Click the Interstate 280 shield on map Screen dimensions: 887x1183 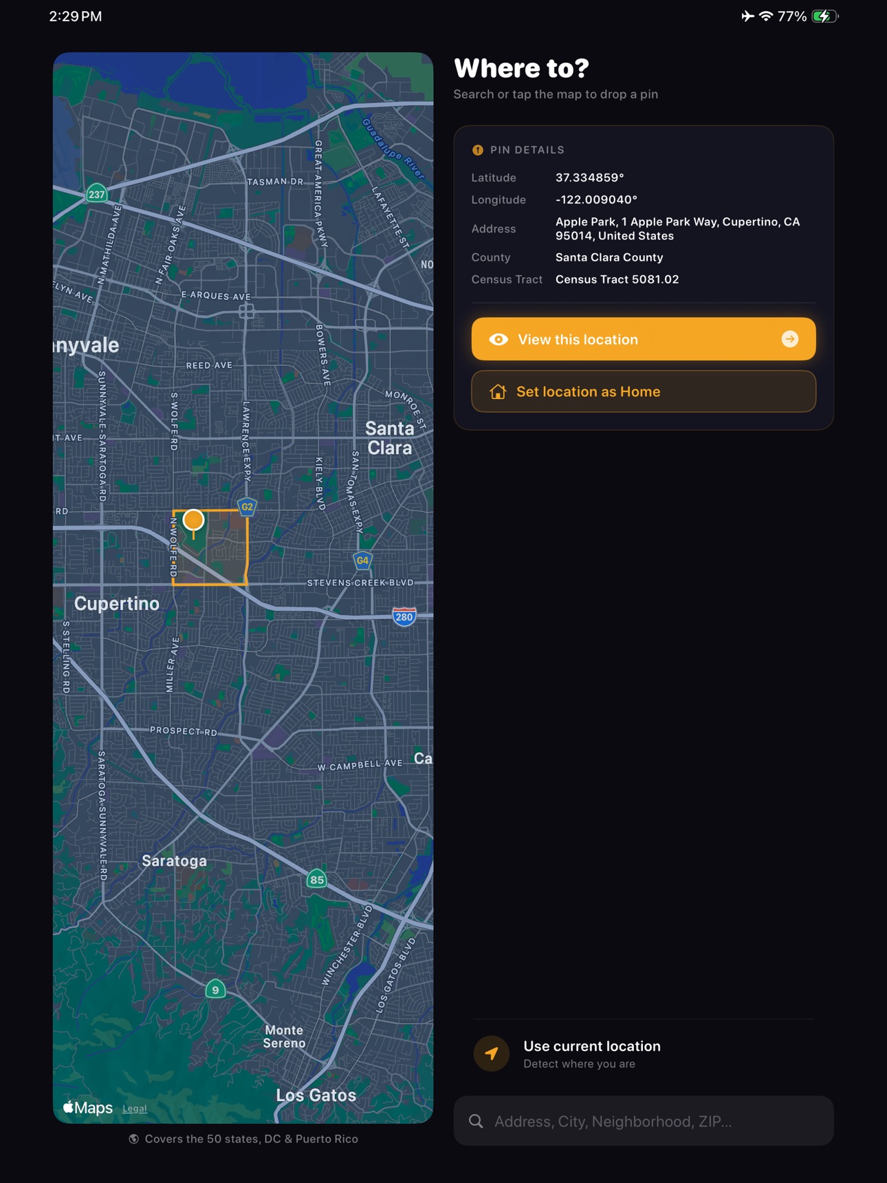(x=404, y=616)
